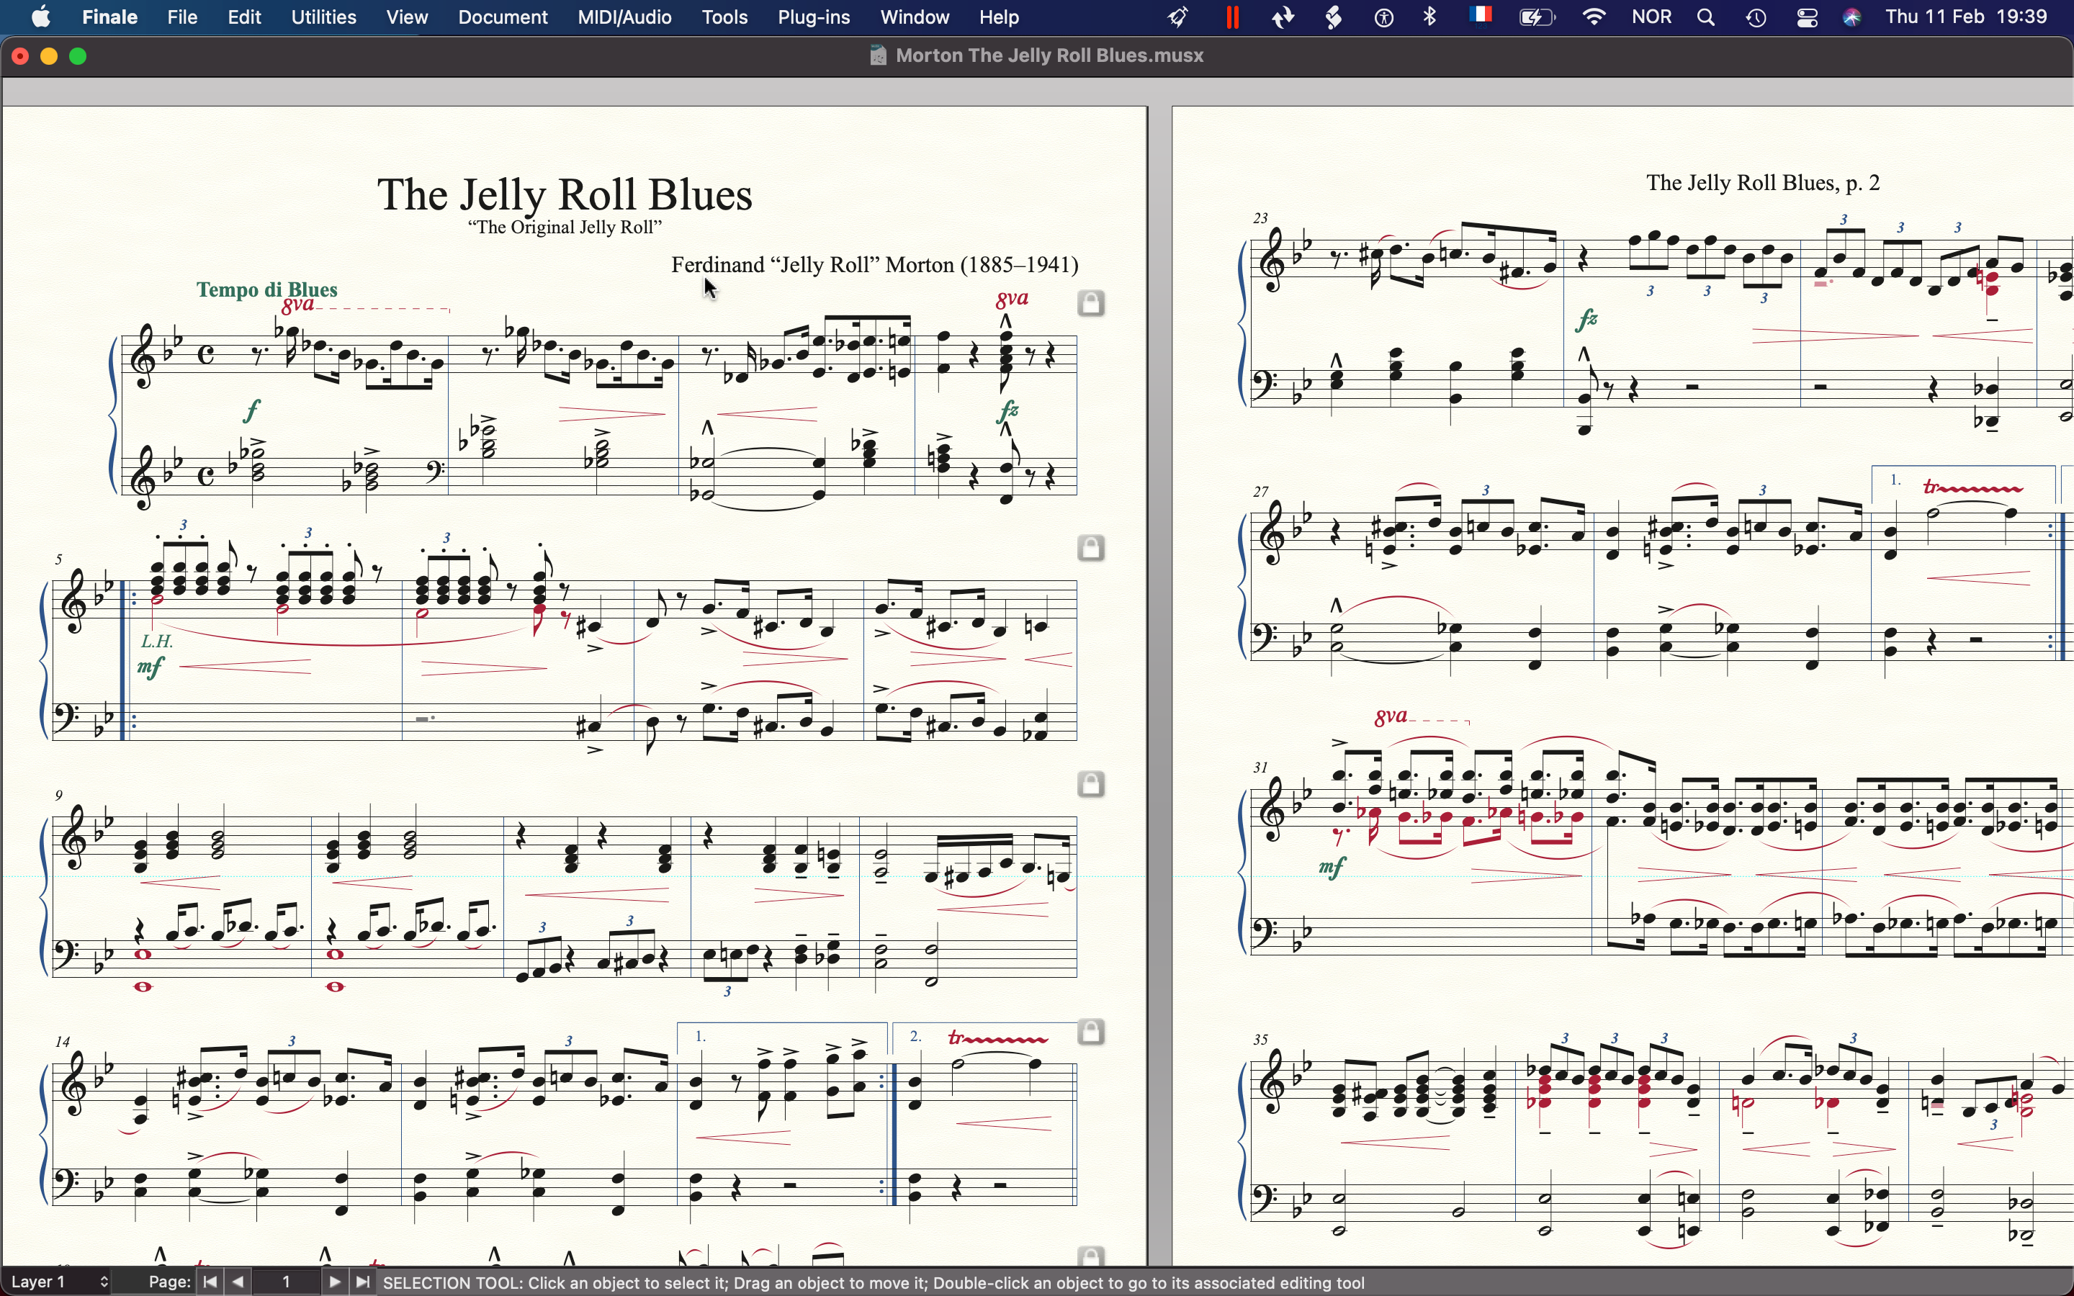Screen dimensions: 2074x1296
Task: Click the red pause bars menu bar icon
Action: pyautogui.click(x=1232, y=17)
